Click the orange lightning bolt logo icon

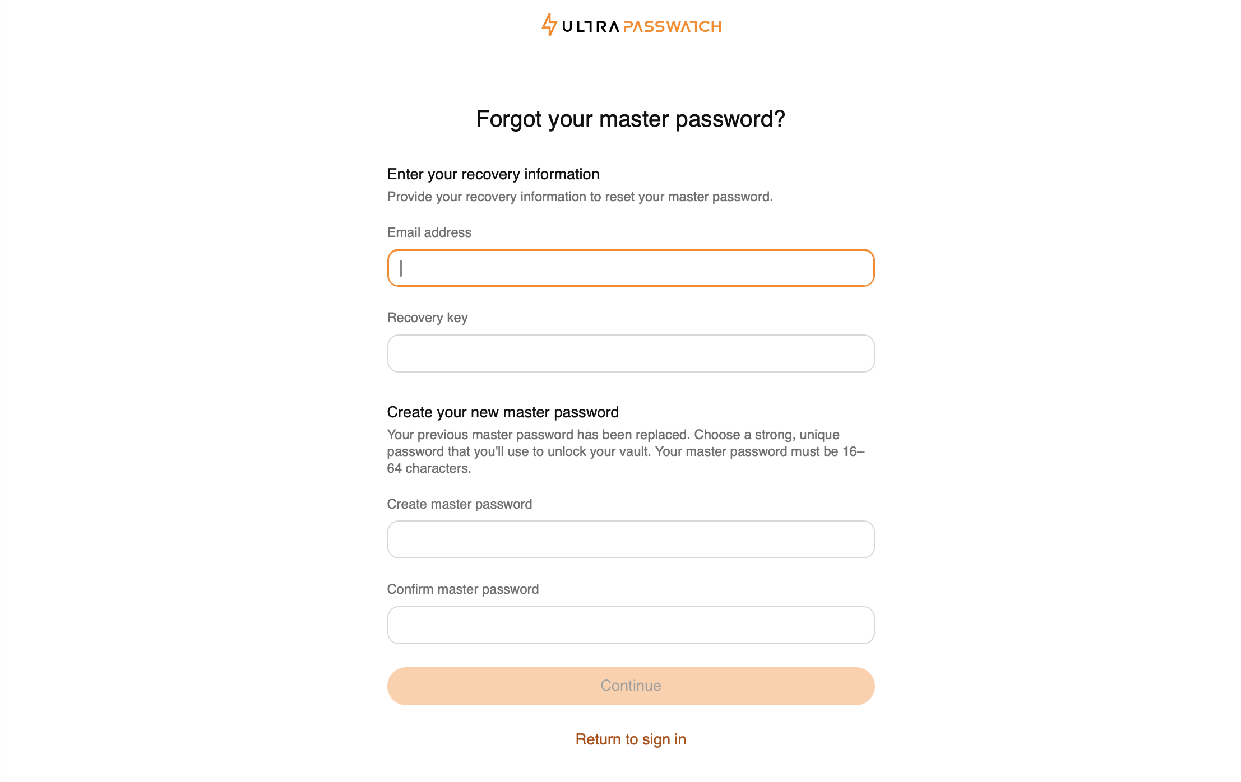[x=549, y=25]
